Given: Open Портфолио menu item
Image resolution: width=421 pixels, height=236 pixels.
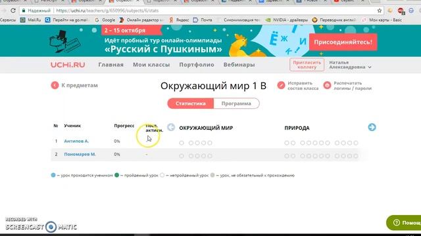Looking at the screenshot, I should pyautogui.click(x=197, y=65).
